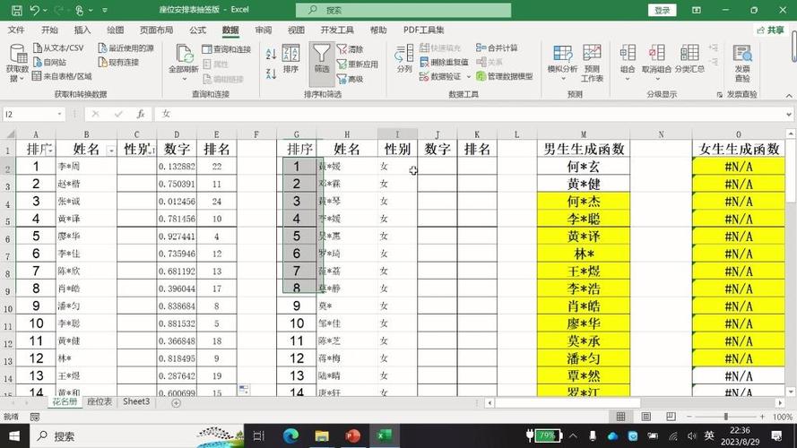The height and width of the screenshot is (448, 797).
Task: Open filter dropdown on 排序 header A1
Action: [x=50, y=151]
